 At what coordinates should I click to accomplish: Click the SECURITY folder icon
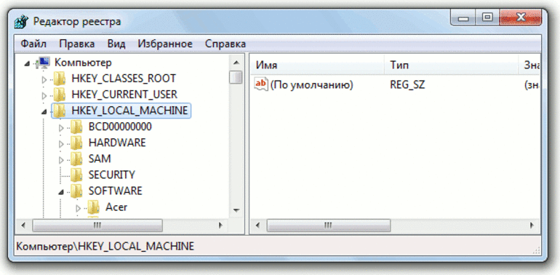point(76,175)
